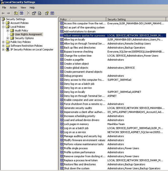Image resolution: width=168 pixels, height=171 pixels.
Task: Expand IP Security Policies on Local Computer
Action: (3, 50)
